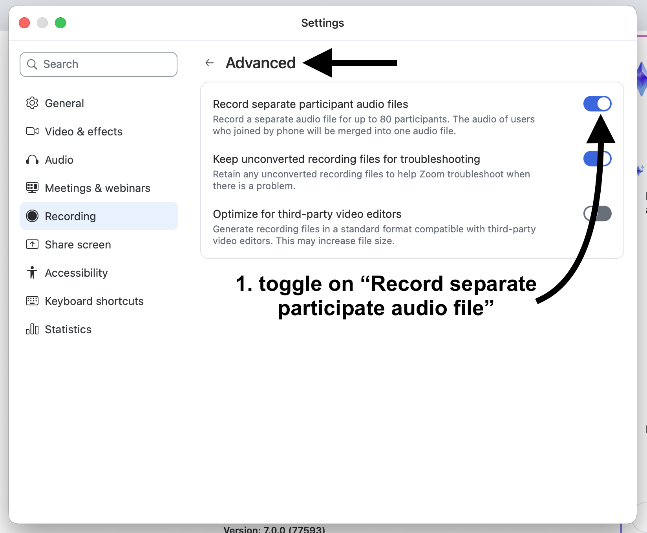Click the Video & effects camera icon

click(32, 131)
